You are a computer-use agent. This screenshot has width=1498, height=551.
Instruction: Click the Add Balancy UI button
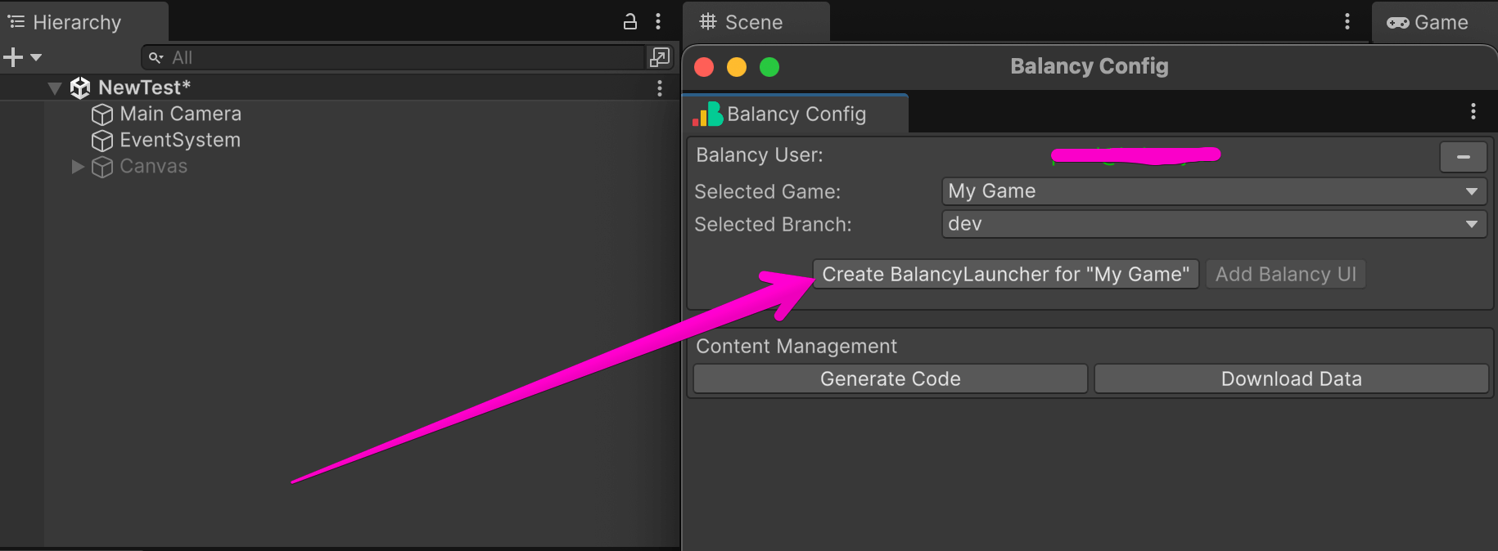point(1285,274)
